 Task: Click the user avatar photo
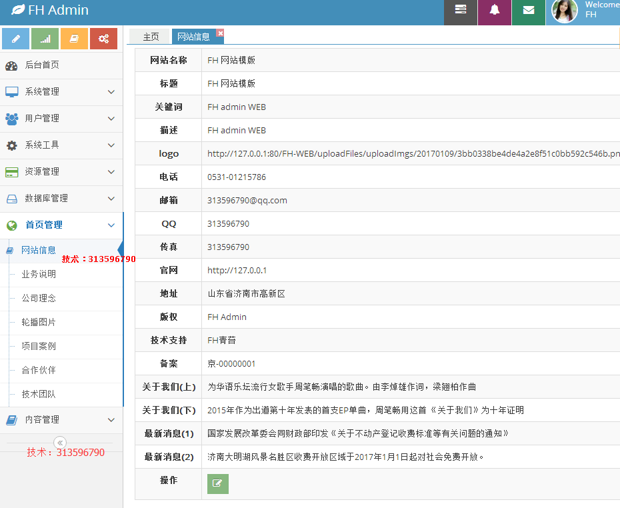click(x=564, y=11)
